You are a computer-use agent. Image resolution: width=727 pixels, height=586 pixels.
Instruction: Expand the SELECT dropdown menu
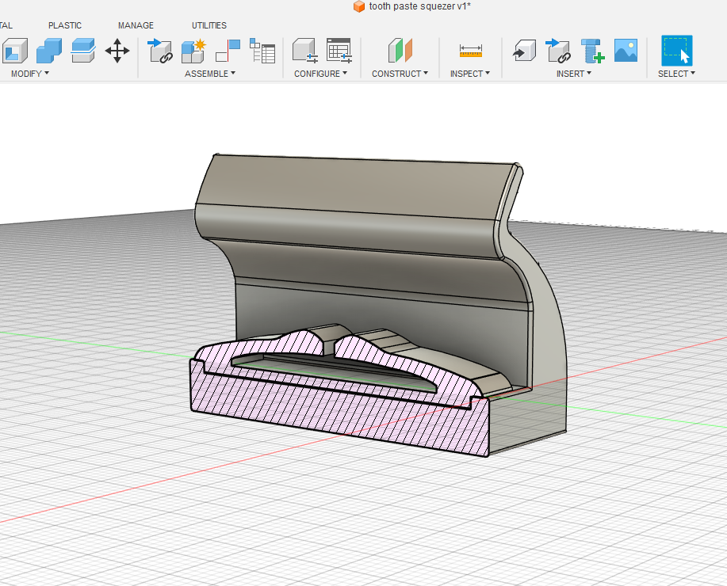[x=676, y=74]
